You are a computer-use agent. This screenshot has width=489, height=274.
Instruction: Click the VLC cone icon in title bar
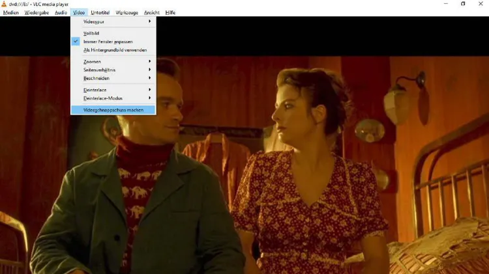click(x=4, y=4)
